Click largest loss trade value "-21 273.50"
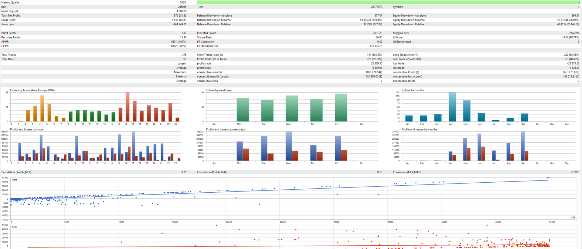 point(573,64)
